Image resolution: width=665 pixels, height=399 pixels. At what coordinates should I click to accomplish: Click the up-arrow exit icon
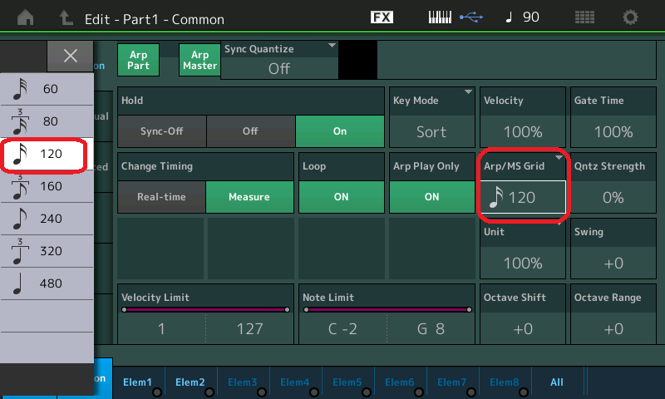pyautogui.click(x=66, y=17)
